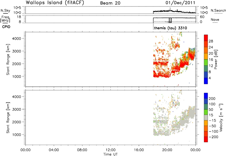Click the blue bottom of the power colorbar
Viewport: 226px width, 156px height.
point(206,81)
